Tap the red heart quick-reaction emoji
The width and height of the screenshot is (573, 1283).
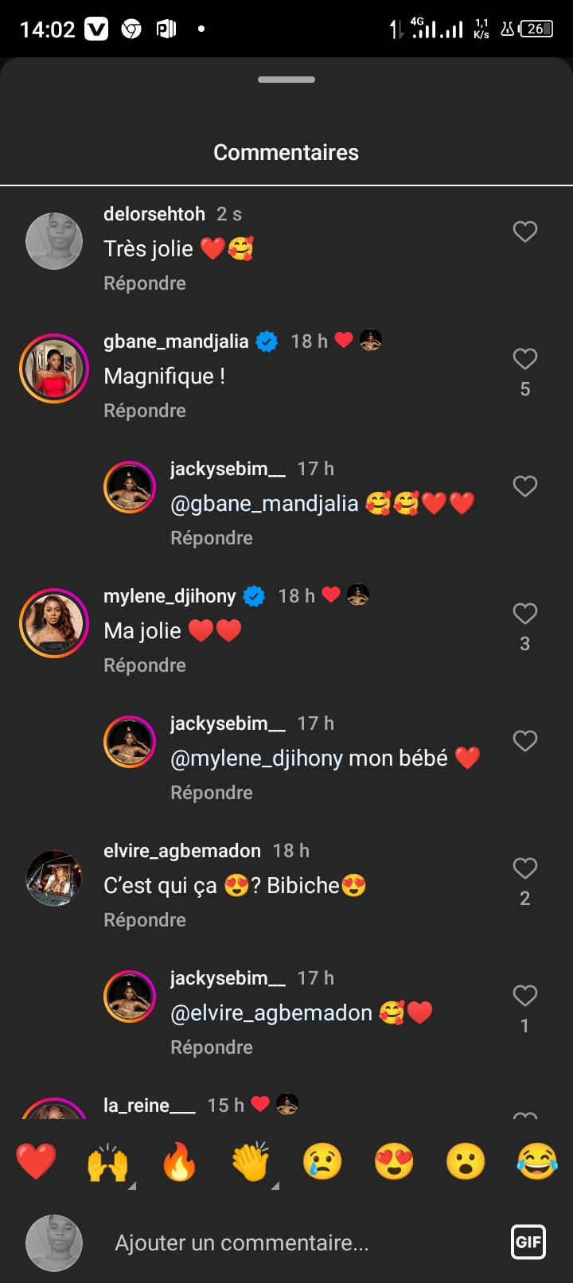pos(37,1161)
